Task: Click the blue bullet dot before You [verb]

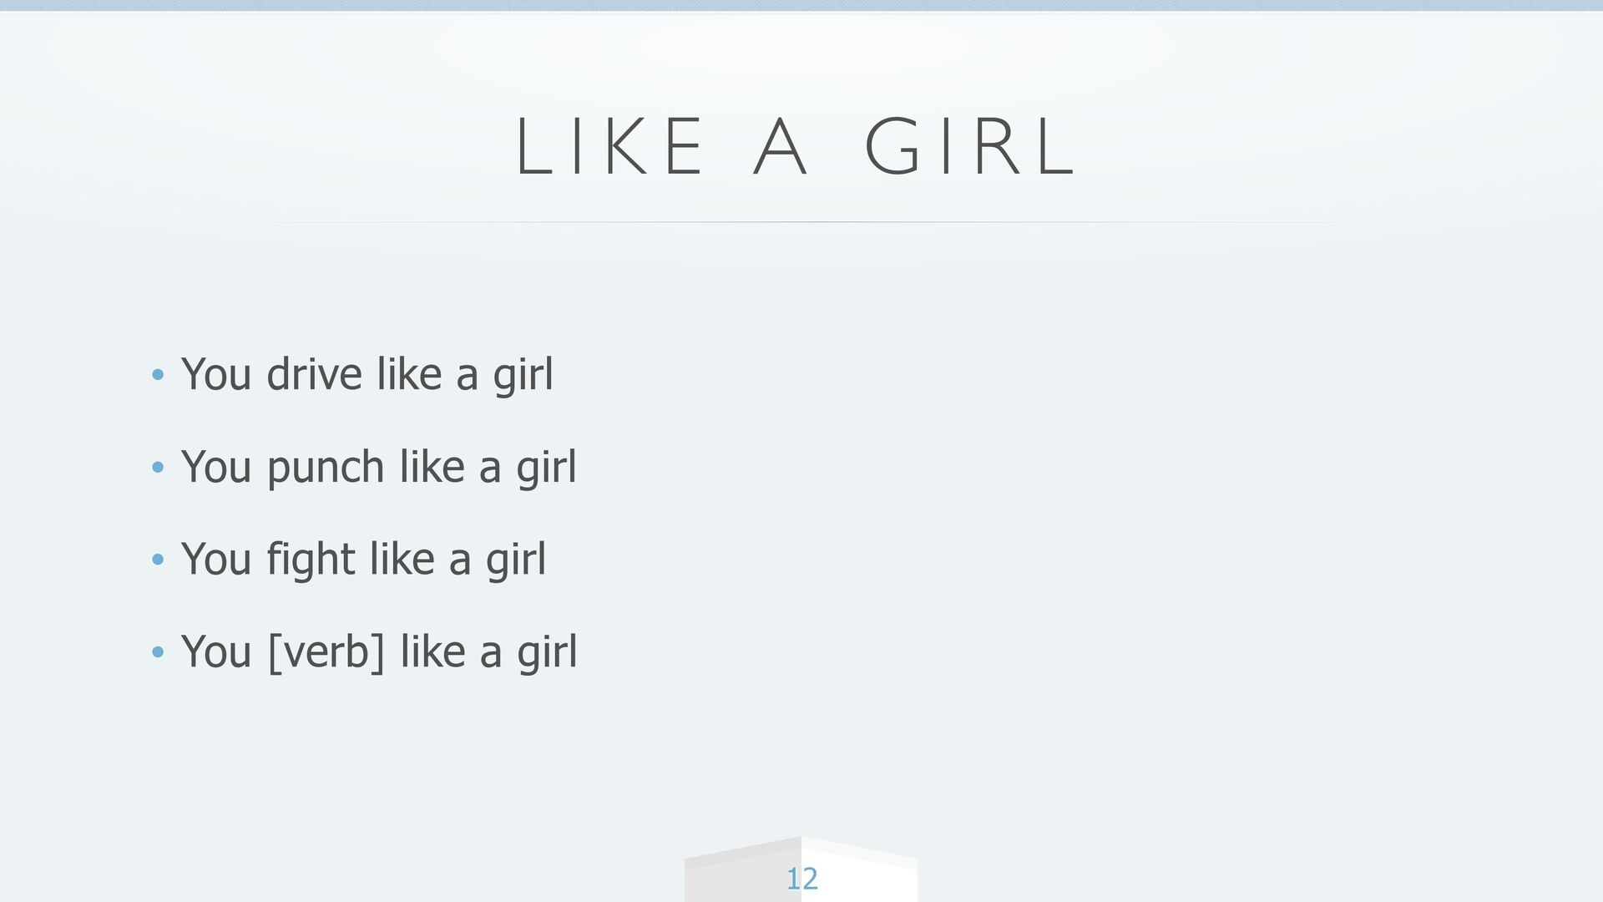Action: pos(158,652)
